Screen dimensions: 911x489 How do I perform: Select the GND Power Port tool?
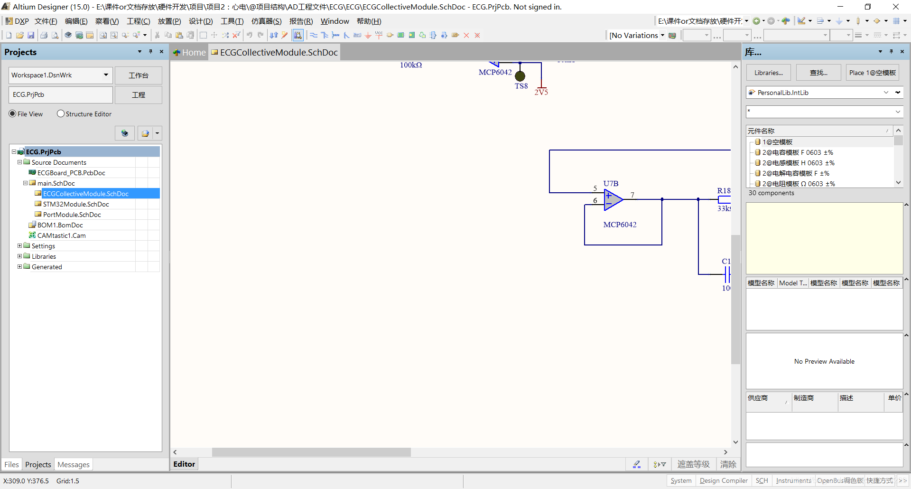(368, 35)
